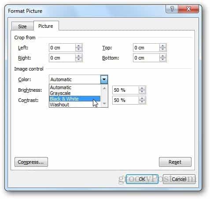
Task: Open the Picture tab
Action: [46, 26]
